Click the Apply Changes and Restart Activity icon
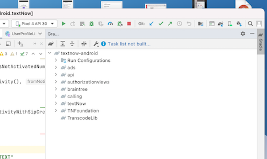Image resolution: width=267 pixels, height=159 pixels. 73,24
